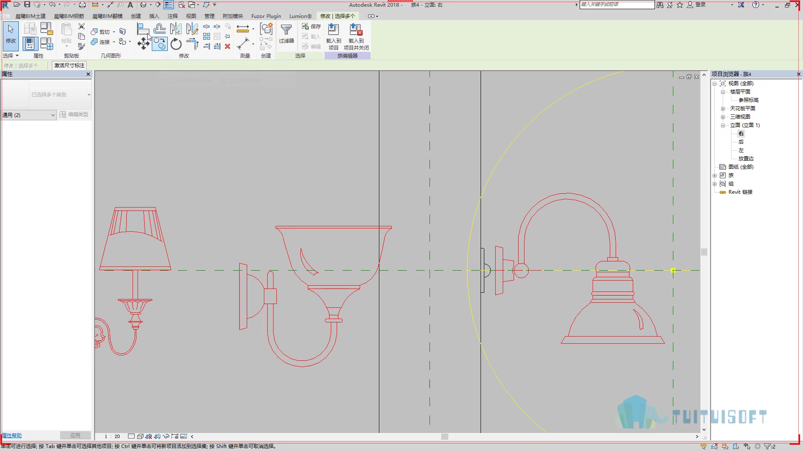Image resolution: width=803 pixels, height=451 pixels.
Task: Click the red Delete X icon
Action: click(228, 46)
